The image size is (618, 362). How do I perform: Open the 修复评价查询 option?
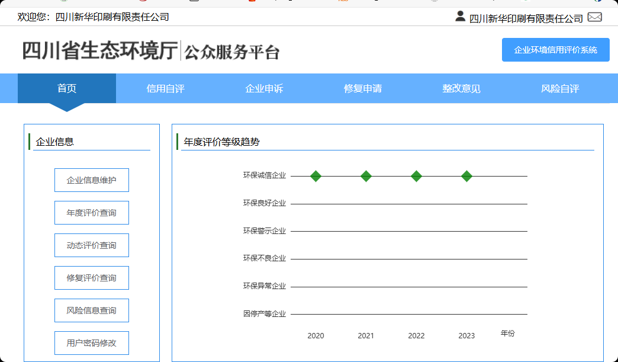pyautogui.click(x=92, y=278)
